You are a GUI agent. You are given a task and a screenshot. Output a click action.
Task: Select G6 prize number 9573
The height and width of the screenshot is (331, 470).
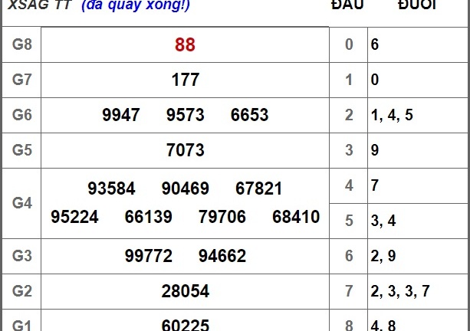pyautogui.click(x=185, y=115)
